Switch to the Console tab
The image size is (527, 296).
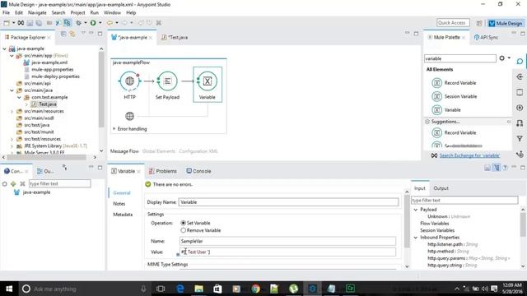point(198,171)
